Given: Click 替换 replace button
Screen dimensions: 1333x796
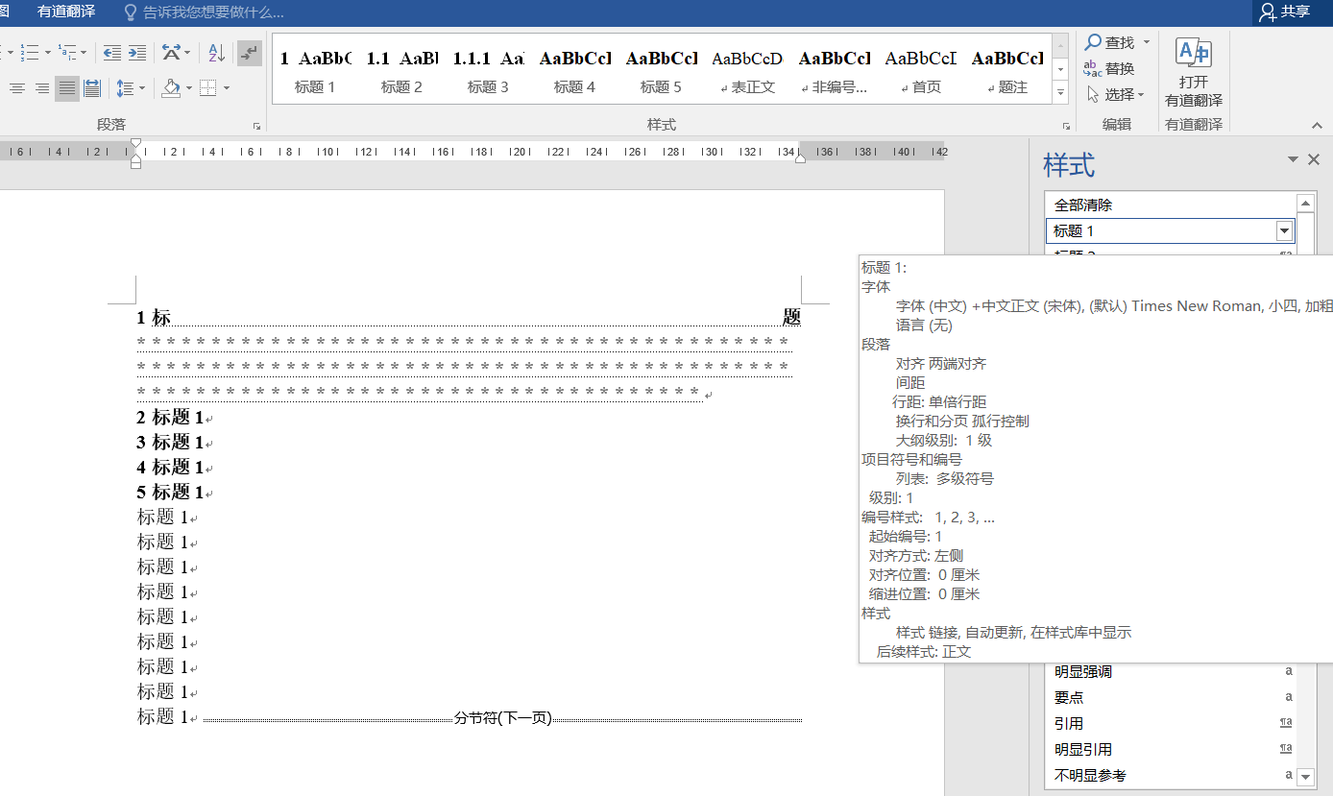Looking at the screenshot, I should coord(1109,68).
